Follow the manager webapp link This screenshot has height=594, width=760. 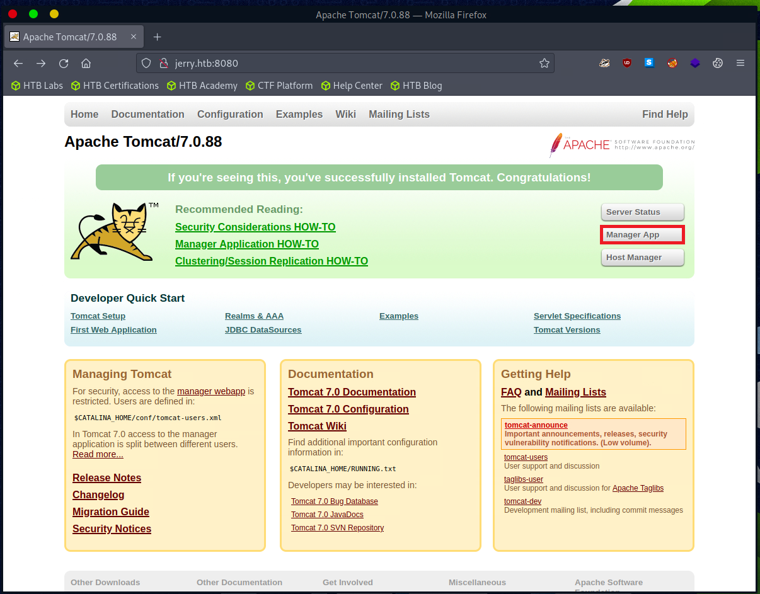point(211,391)
